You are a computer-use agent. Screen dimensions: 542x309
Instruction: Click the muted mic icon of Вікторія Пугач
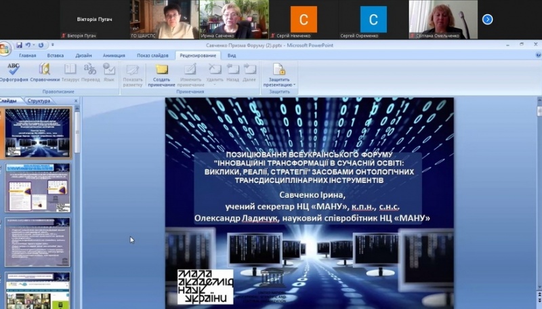(x=64, y=36)
